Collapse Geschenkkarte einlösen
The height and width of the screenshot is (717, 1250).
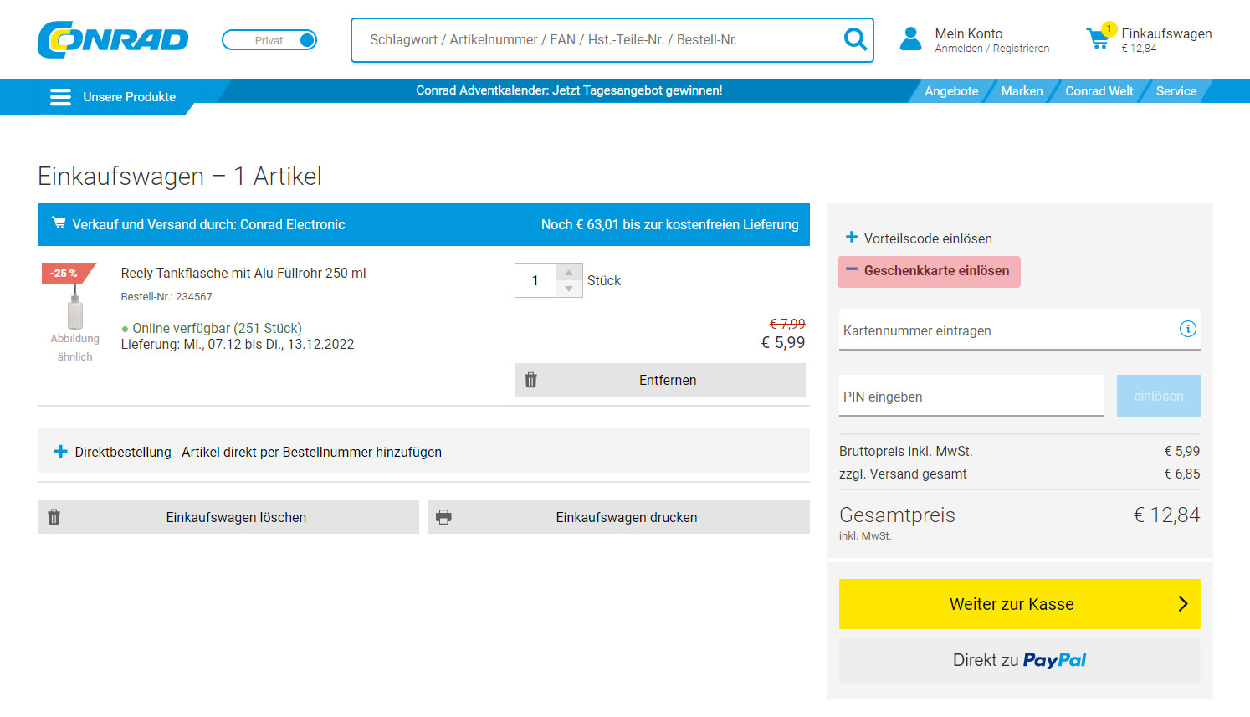[929, 271]
